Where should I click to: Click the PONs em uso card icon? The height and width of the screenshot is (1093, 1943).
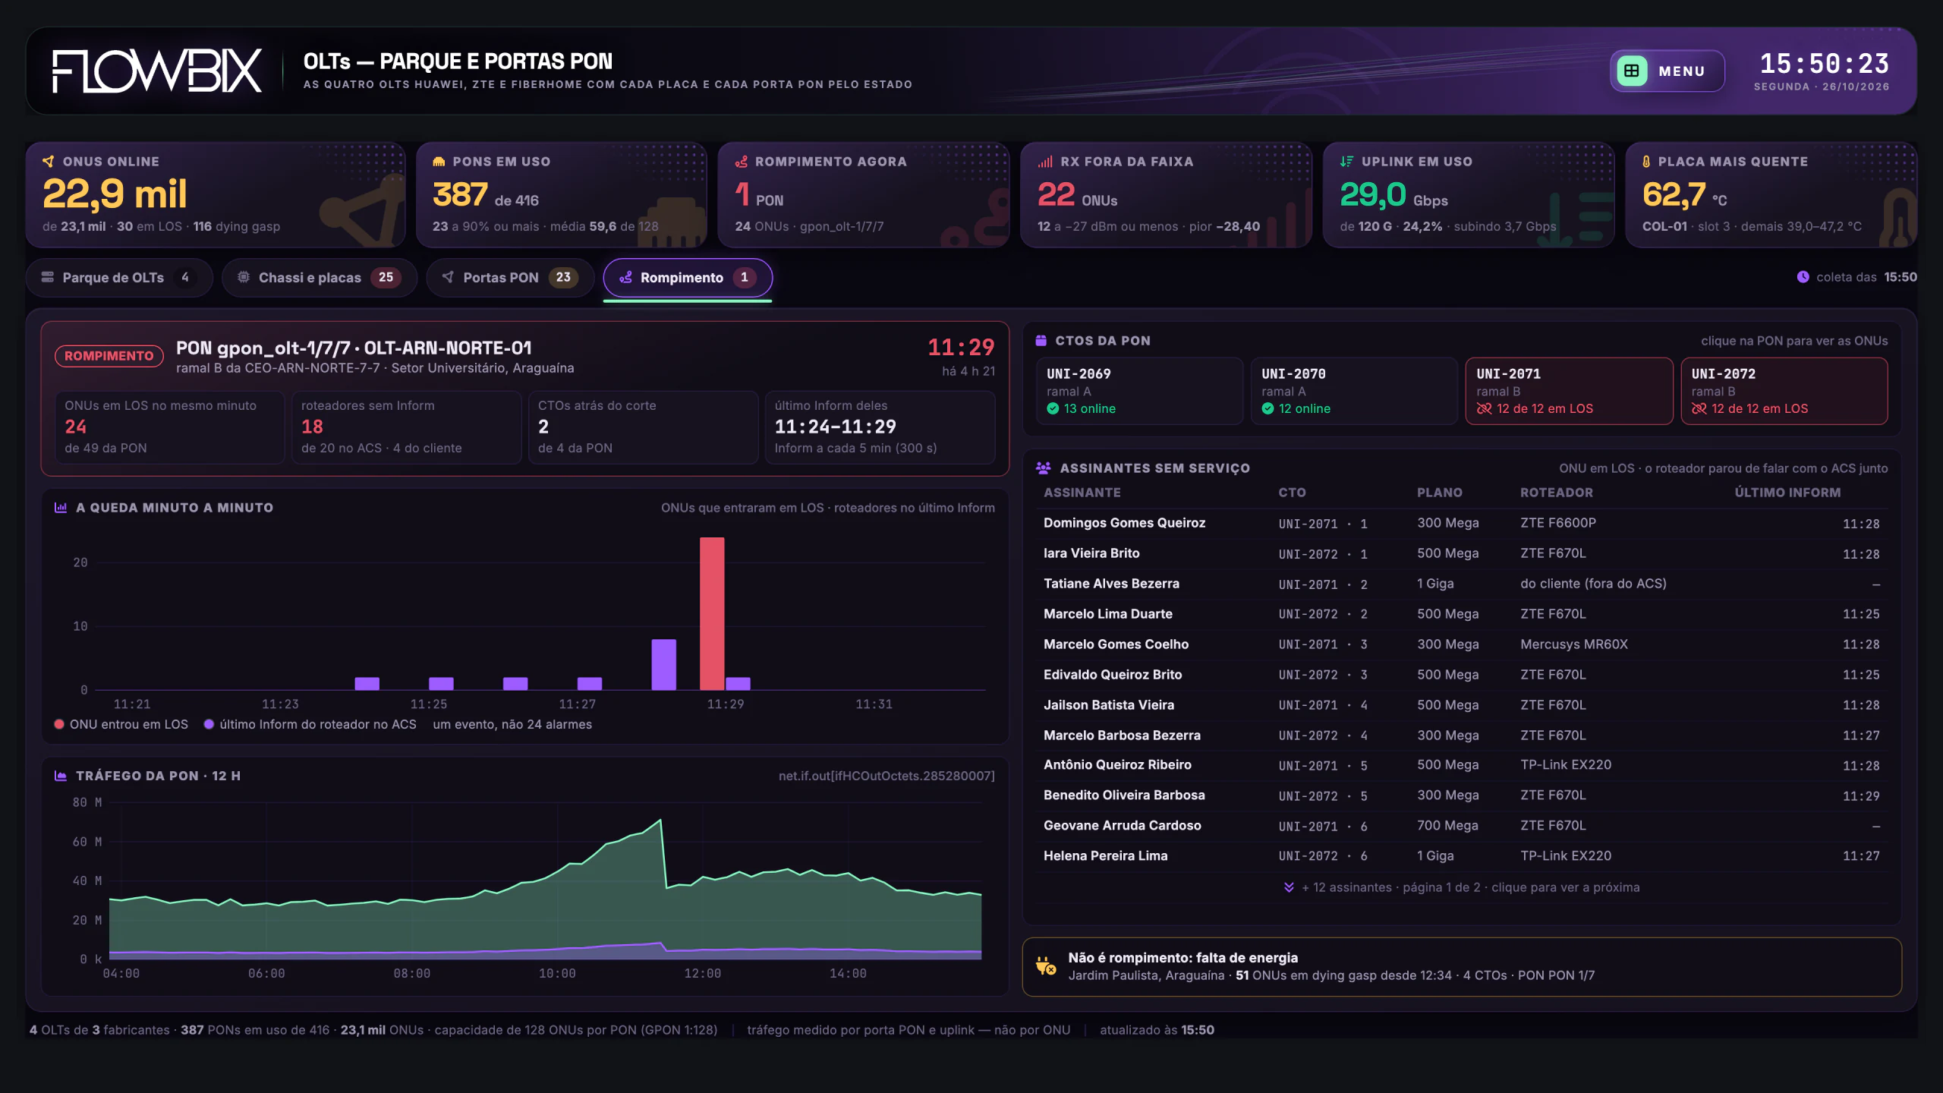pos(439,162)
